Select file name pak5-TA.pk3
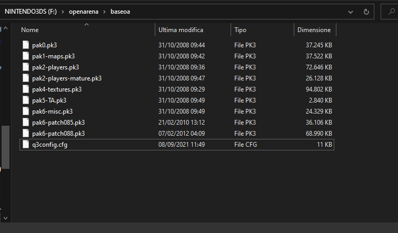398x233 pixels. pyautogui.click(x=49, y=100)
